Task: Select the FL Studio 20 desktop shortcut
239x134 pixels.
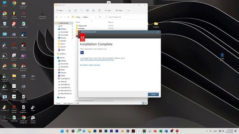Action: tap(5, 108)
